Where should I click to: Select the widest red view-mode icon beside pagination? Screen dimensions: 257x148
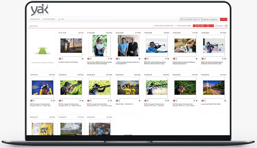tap(211, 26)
